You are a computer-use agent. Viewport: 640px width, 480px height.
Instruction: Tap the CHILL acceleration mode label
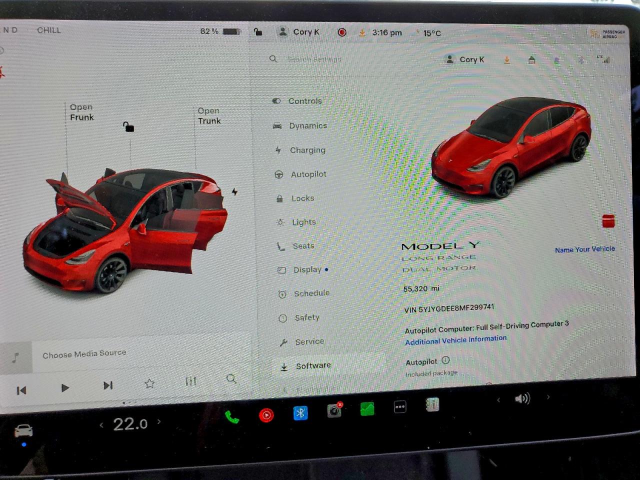tap(49, 30)
